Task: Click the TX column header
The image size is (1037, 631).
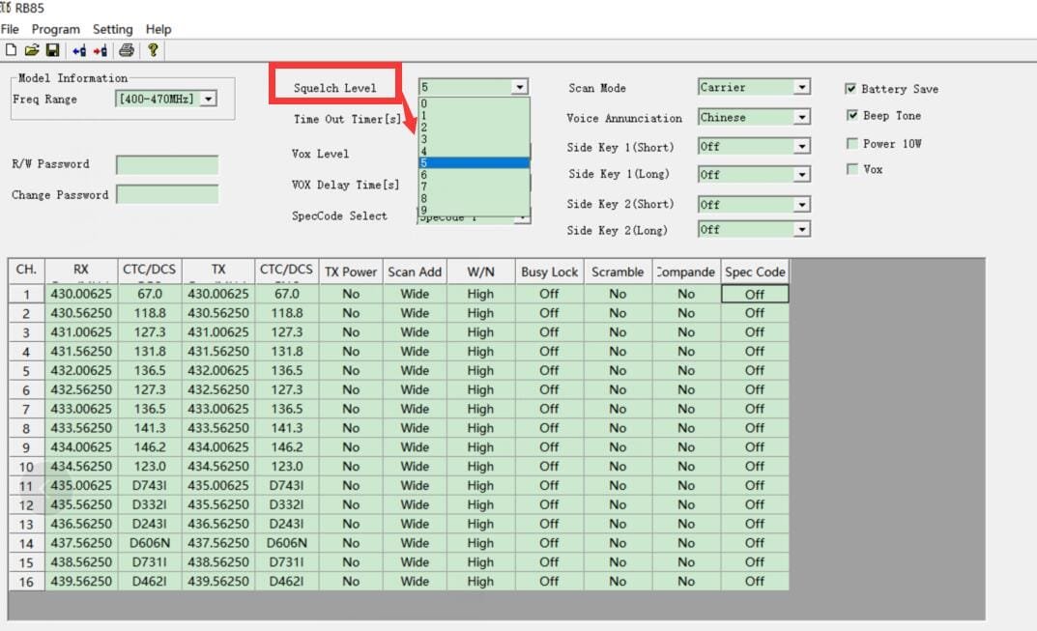Action: click(218, 271)
